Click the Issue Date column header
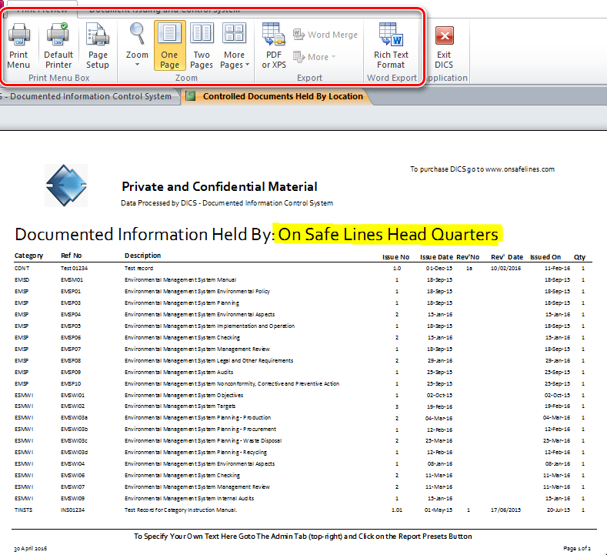Viewport: 607px width, 555px height. [436, 257]
